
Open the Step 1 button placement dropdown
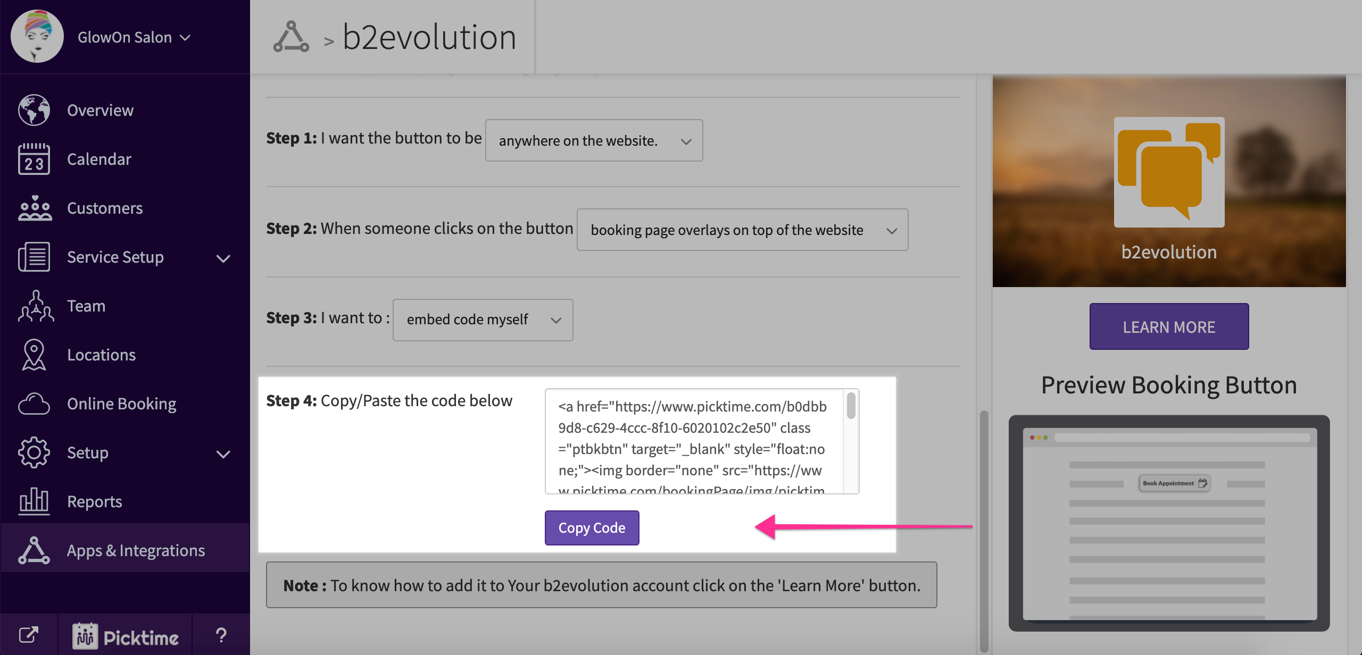pos(594,140)
